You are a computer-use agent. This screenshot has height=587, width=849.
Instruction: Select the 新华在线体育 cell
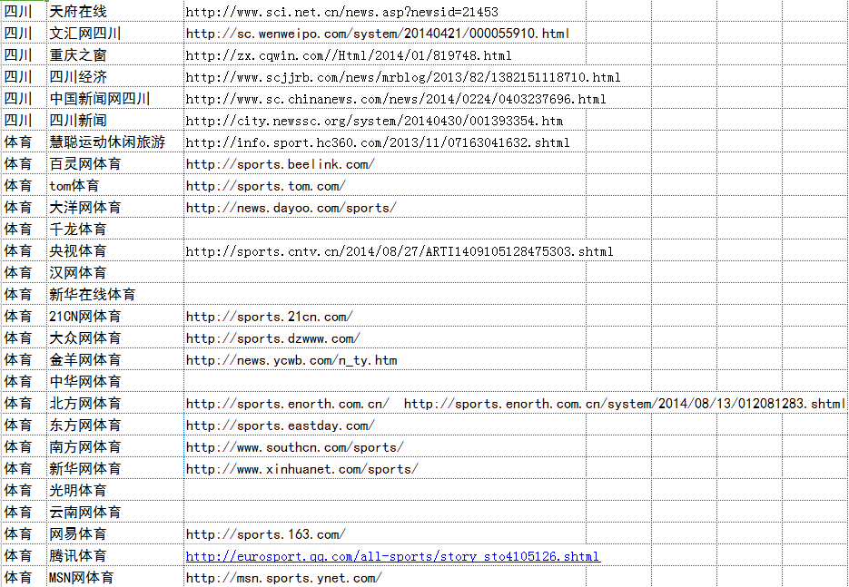point(114,294)
